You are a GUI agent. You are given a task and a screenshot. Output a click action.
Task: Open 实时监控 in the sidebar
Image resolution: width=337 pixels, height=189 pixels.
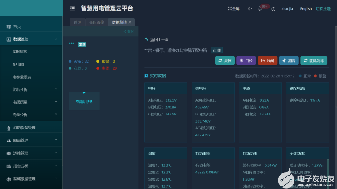[20, 52]
